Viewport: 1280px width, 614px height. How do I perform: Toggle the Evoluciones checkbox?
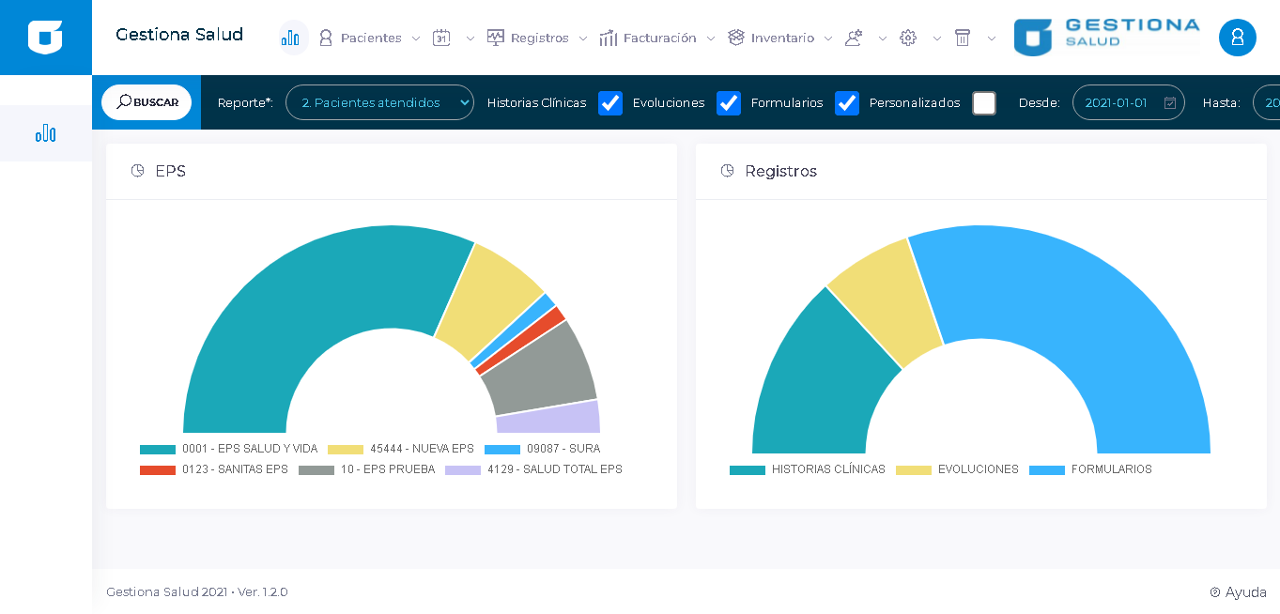[x=729, y=103]
